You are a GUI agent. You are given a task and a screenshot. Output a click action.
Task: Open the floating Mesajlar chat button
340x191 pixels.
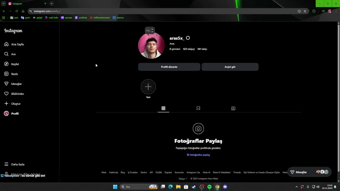pyautogui.click(x=310, y=172)
